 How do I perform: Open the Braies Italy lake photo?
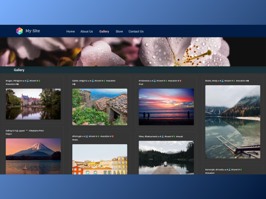pos(233,122)
